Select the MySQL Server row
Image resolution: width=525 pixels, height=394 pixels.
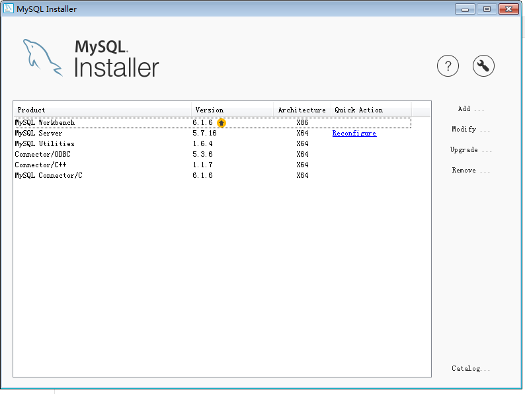pyautogui.click(x=213, y=134)
